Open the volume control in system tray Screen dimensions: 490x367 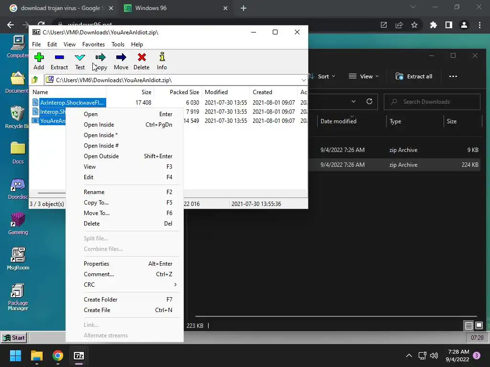434,356
